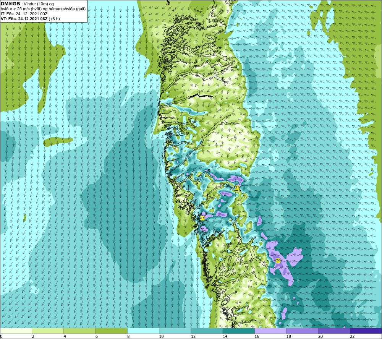The height and width of the screenshot is (339, 382).
Task: Select the light lavender 16–18 m/s color swatch
Action: (270, 331)
